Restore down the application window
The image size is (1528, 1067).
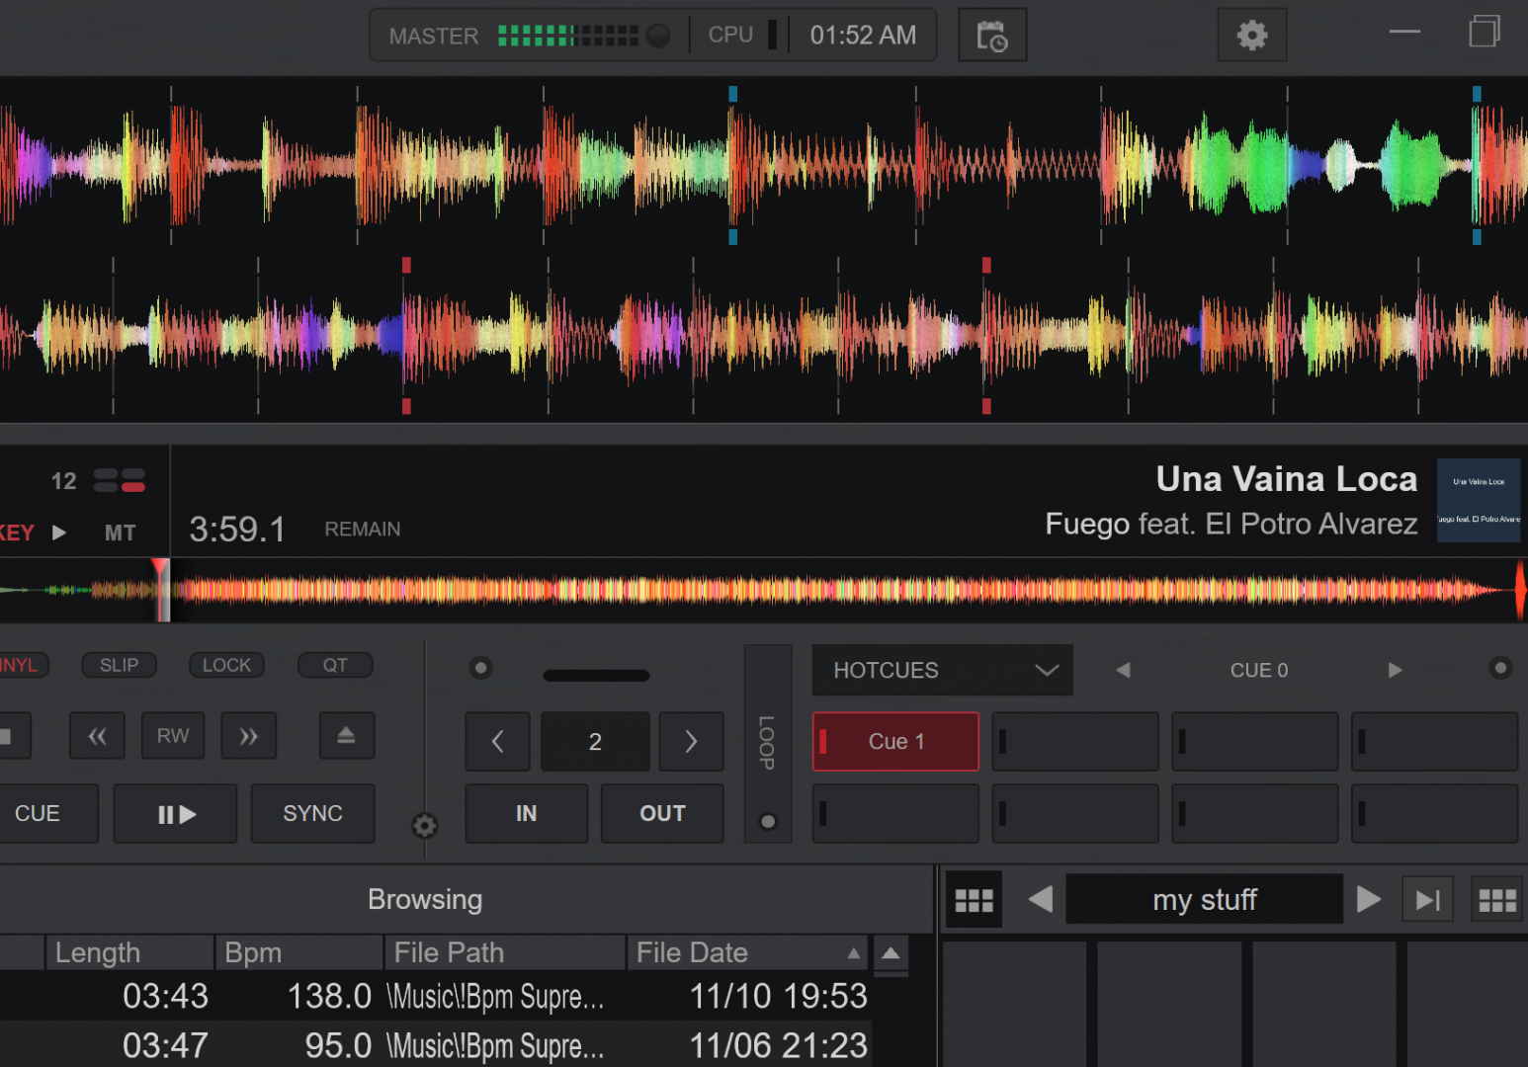(x=1484, y=32)
